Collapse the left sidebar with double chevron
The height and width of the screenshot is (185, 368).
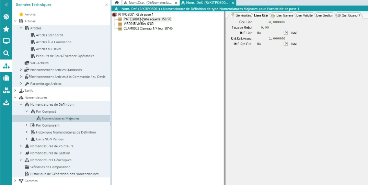6,5
